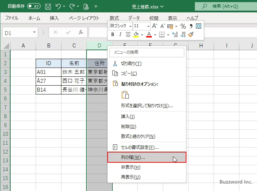The width and height of the screenshot is (257, 191).
Task: Open the Undo history dropdown
Action: (64, 6)
